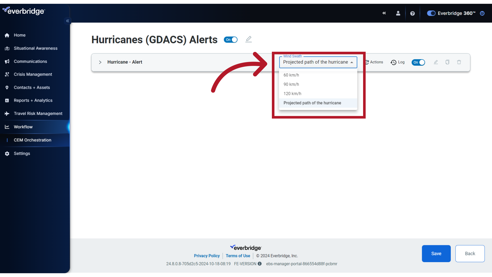Toggle the Hurricanes GDACS Alerts on/off switch
The width and height of the screenshot is (492, 277).
click(x=231, y=39)
